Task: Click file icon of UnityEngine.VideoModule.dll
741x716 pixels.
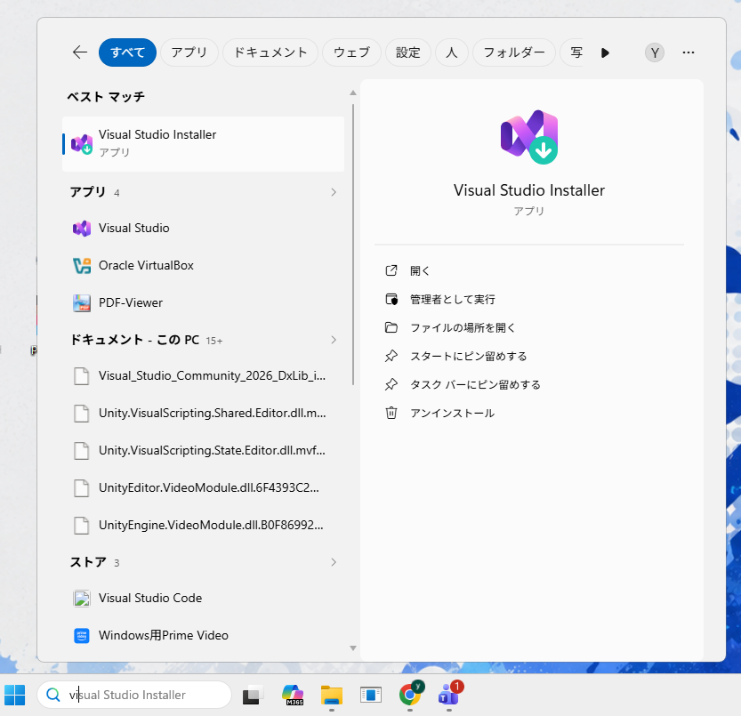Action: pyautogui.click(x=81, y=526)
